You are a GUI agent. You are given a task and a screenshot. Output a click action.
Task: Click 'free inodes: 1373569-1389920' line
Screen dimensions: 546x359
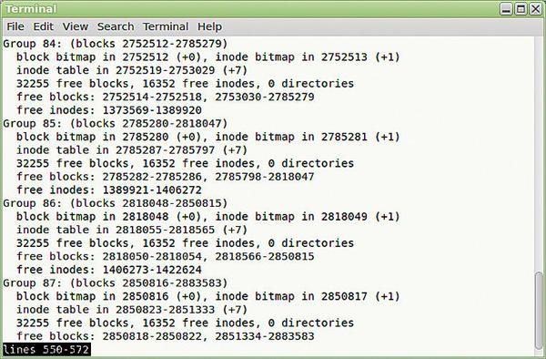[109, 110]
